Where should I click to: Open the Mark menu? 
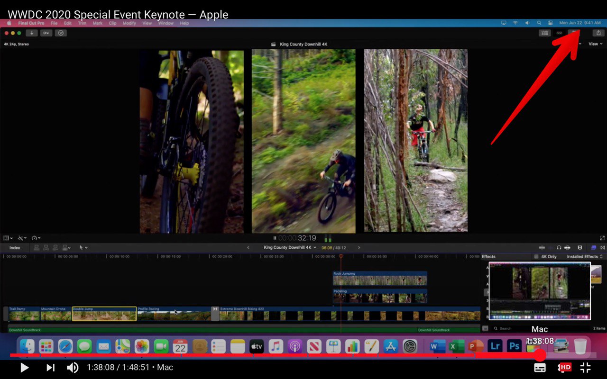(97, 23)
